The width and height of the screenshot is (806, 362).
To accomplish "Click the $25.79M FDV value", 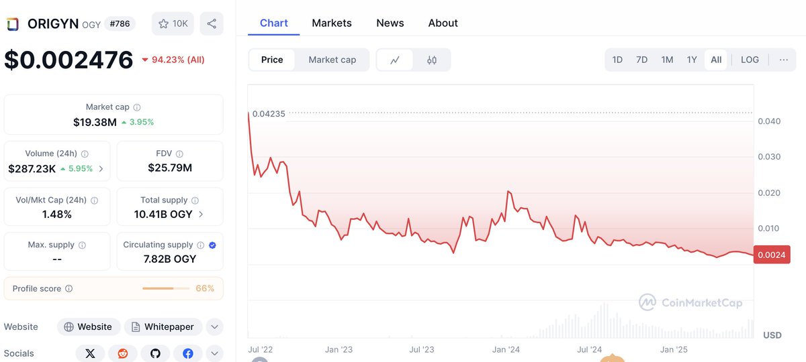I will (170, 168).
